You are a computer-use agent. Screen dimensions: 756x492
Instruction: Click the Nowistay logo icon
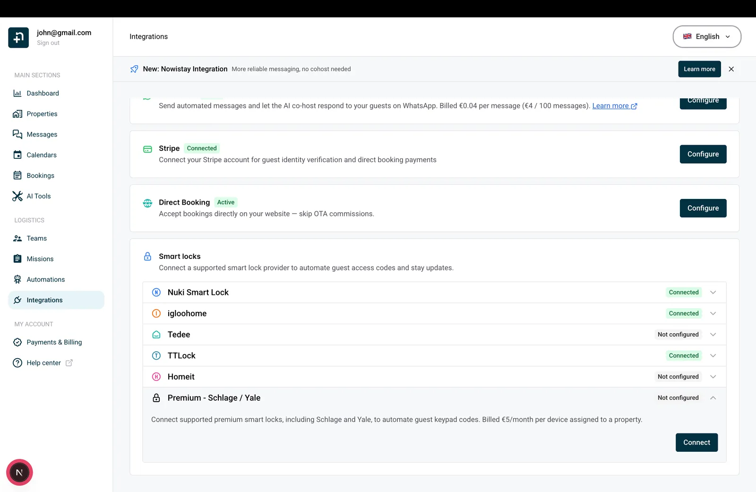pyautogui.click(x=18, y=38)
